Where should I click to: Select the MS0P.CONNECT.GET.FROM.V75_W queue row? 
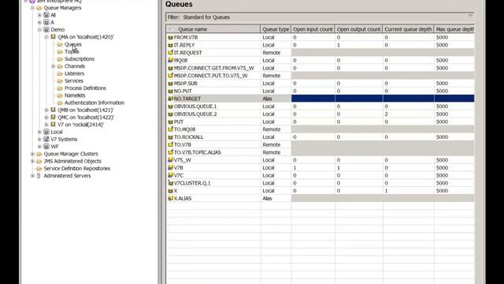tap(321, 68)
